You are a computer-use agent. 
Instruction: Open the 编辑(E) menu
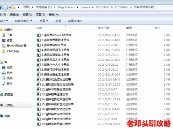[14, 15]
